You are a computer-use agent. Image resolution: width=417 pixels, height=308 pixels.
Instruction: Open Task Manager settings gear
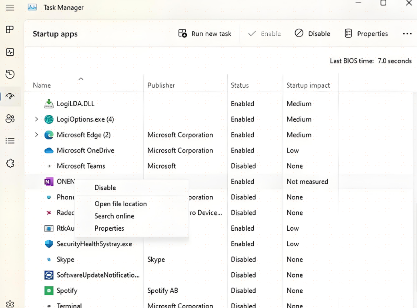pos(10,304)
